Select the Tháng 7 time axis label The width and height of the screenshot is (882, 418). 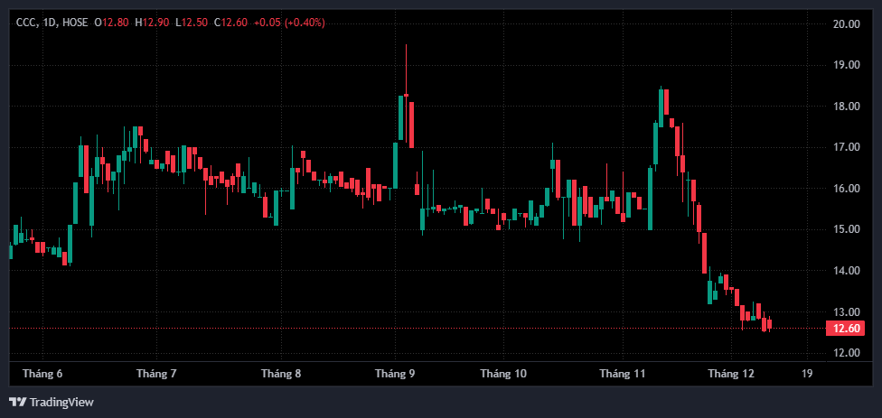click(156, 373)
